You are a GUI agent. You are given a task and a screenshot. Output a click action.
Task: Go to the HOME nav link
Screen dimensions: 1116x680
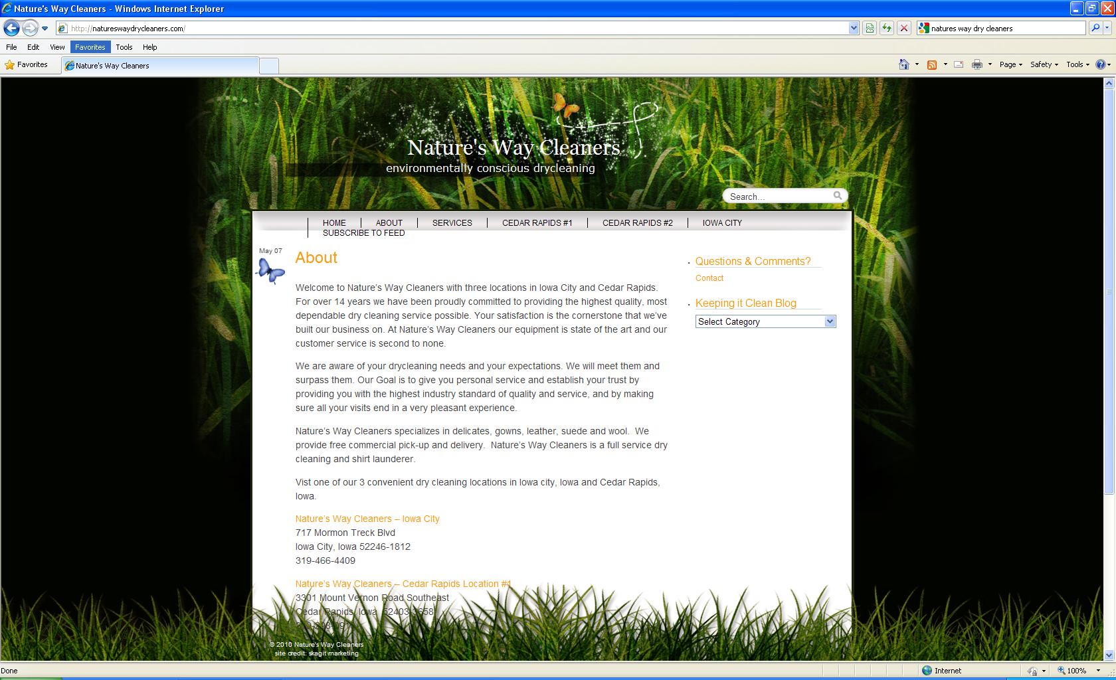coord(334,223)
